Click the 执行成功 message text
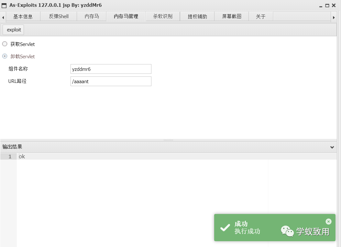341x247 pixels. (247, 231)
